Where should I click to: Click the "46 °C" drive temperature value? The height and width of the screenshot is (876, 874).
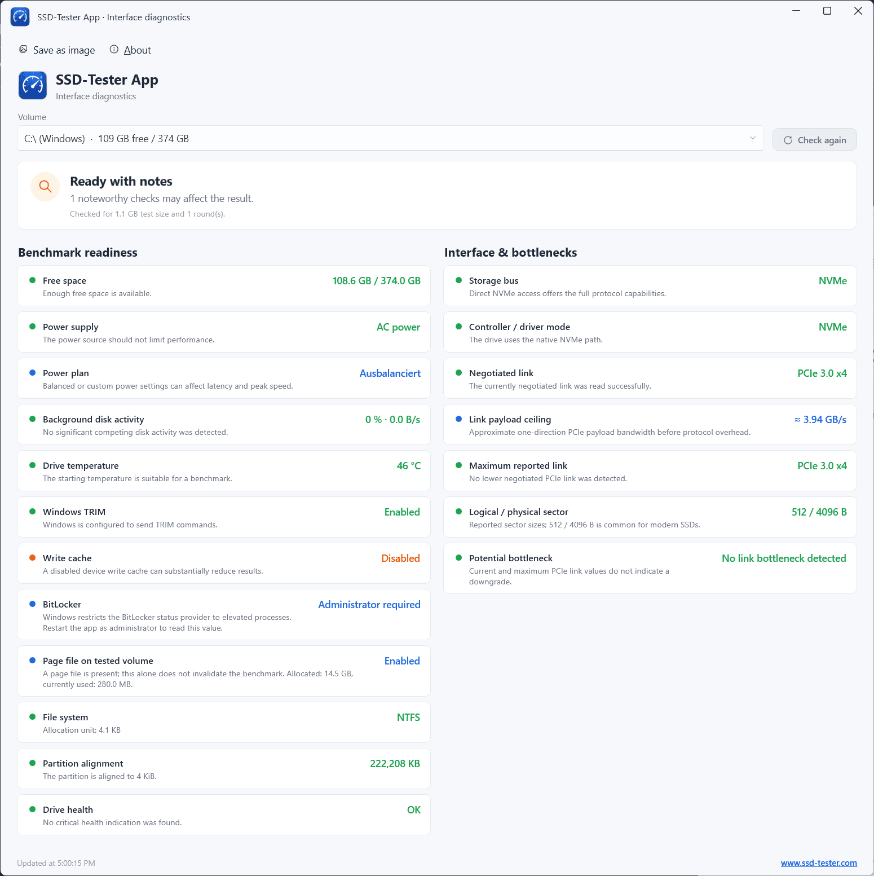409,466
